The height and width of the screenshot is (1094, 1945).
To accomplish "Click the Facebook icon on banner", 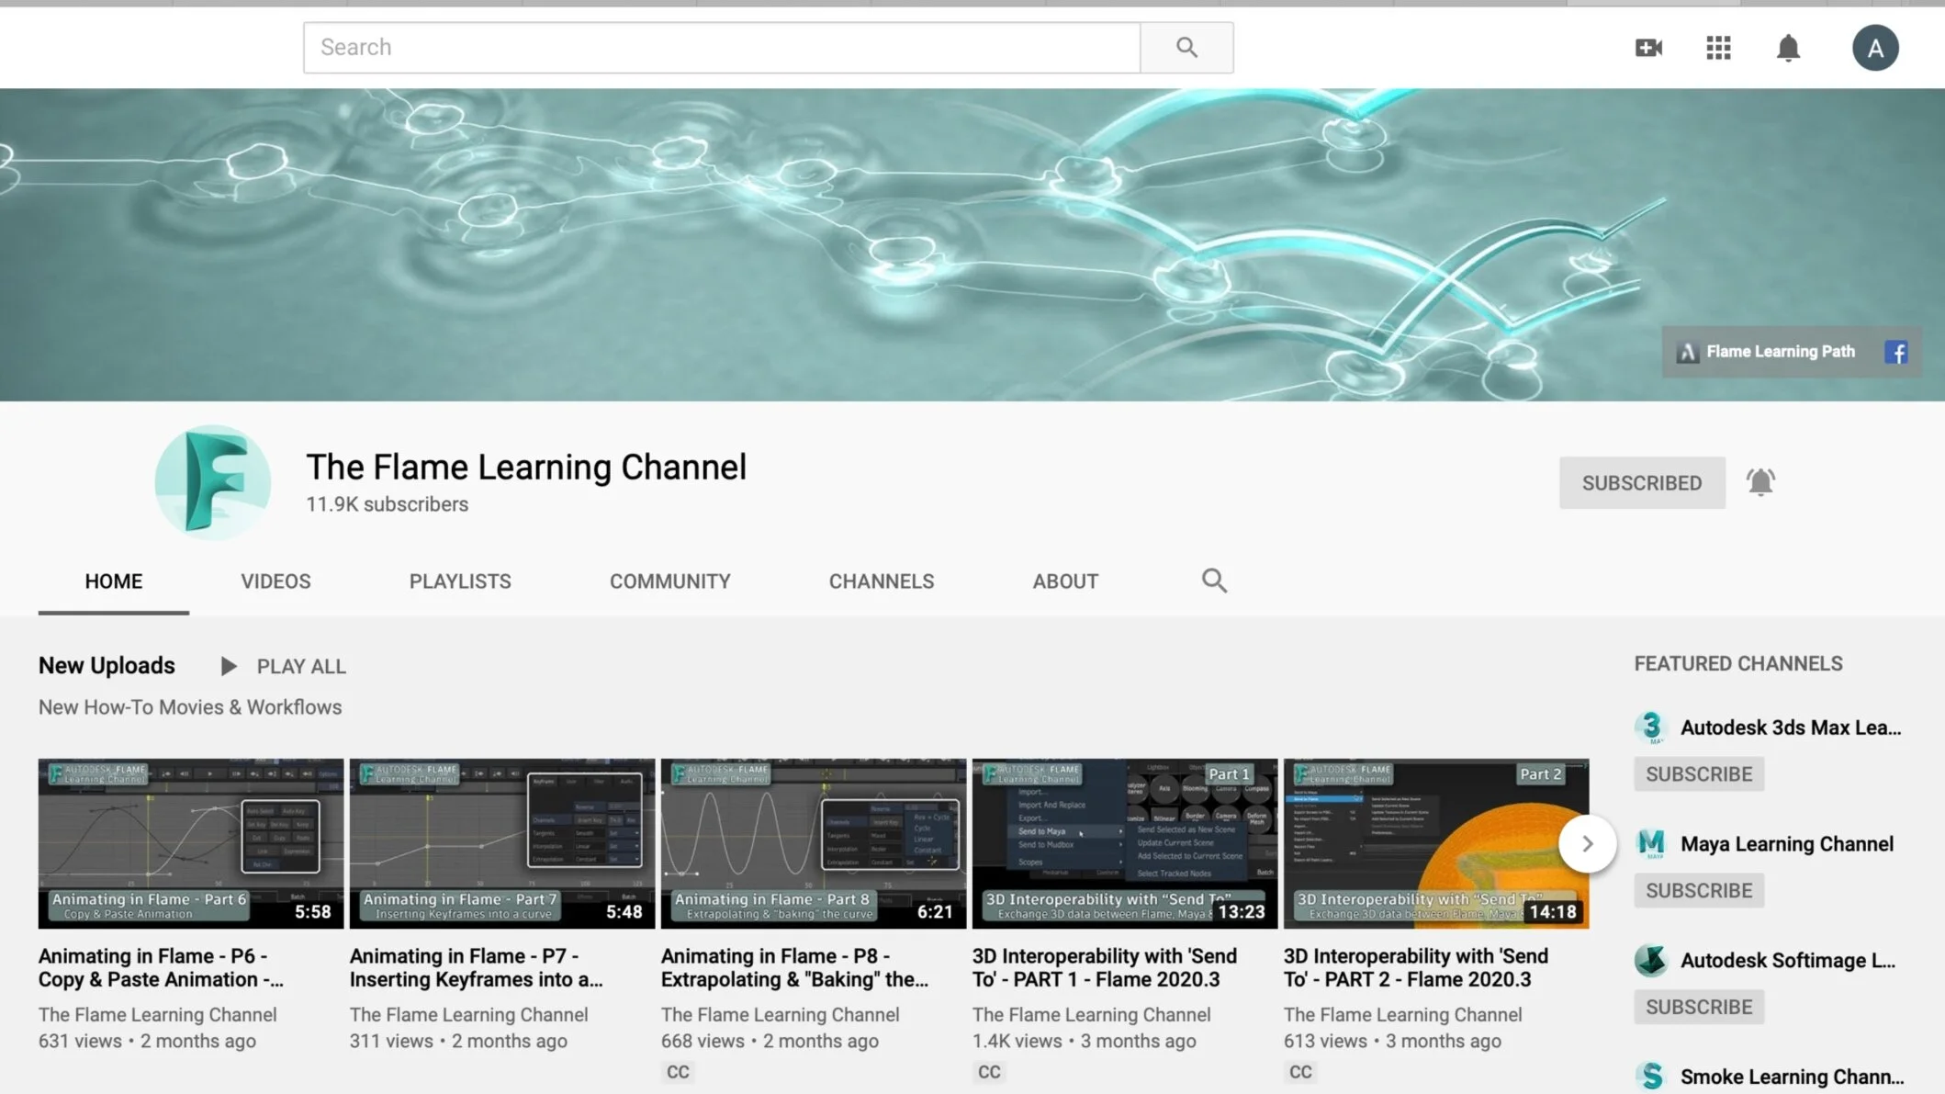I will click(x=1895, y=352).
